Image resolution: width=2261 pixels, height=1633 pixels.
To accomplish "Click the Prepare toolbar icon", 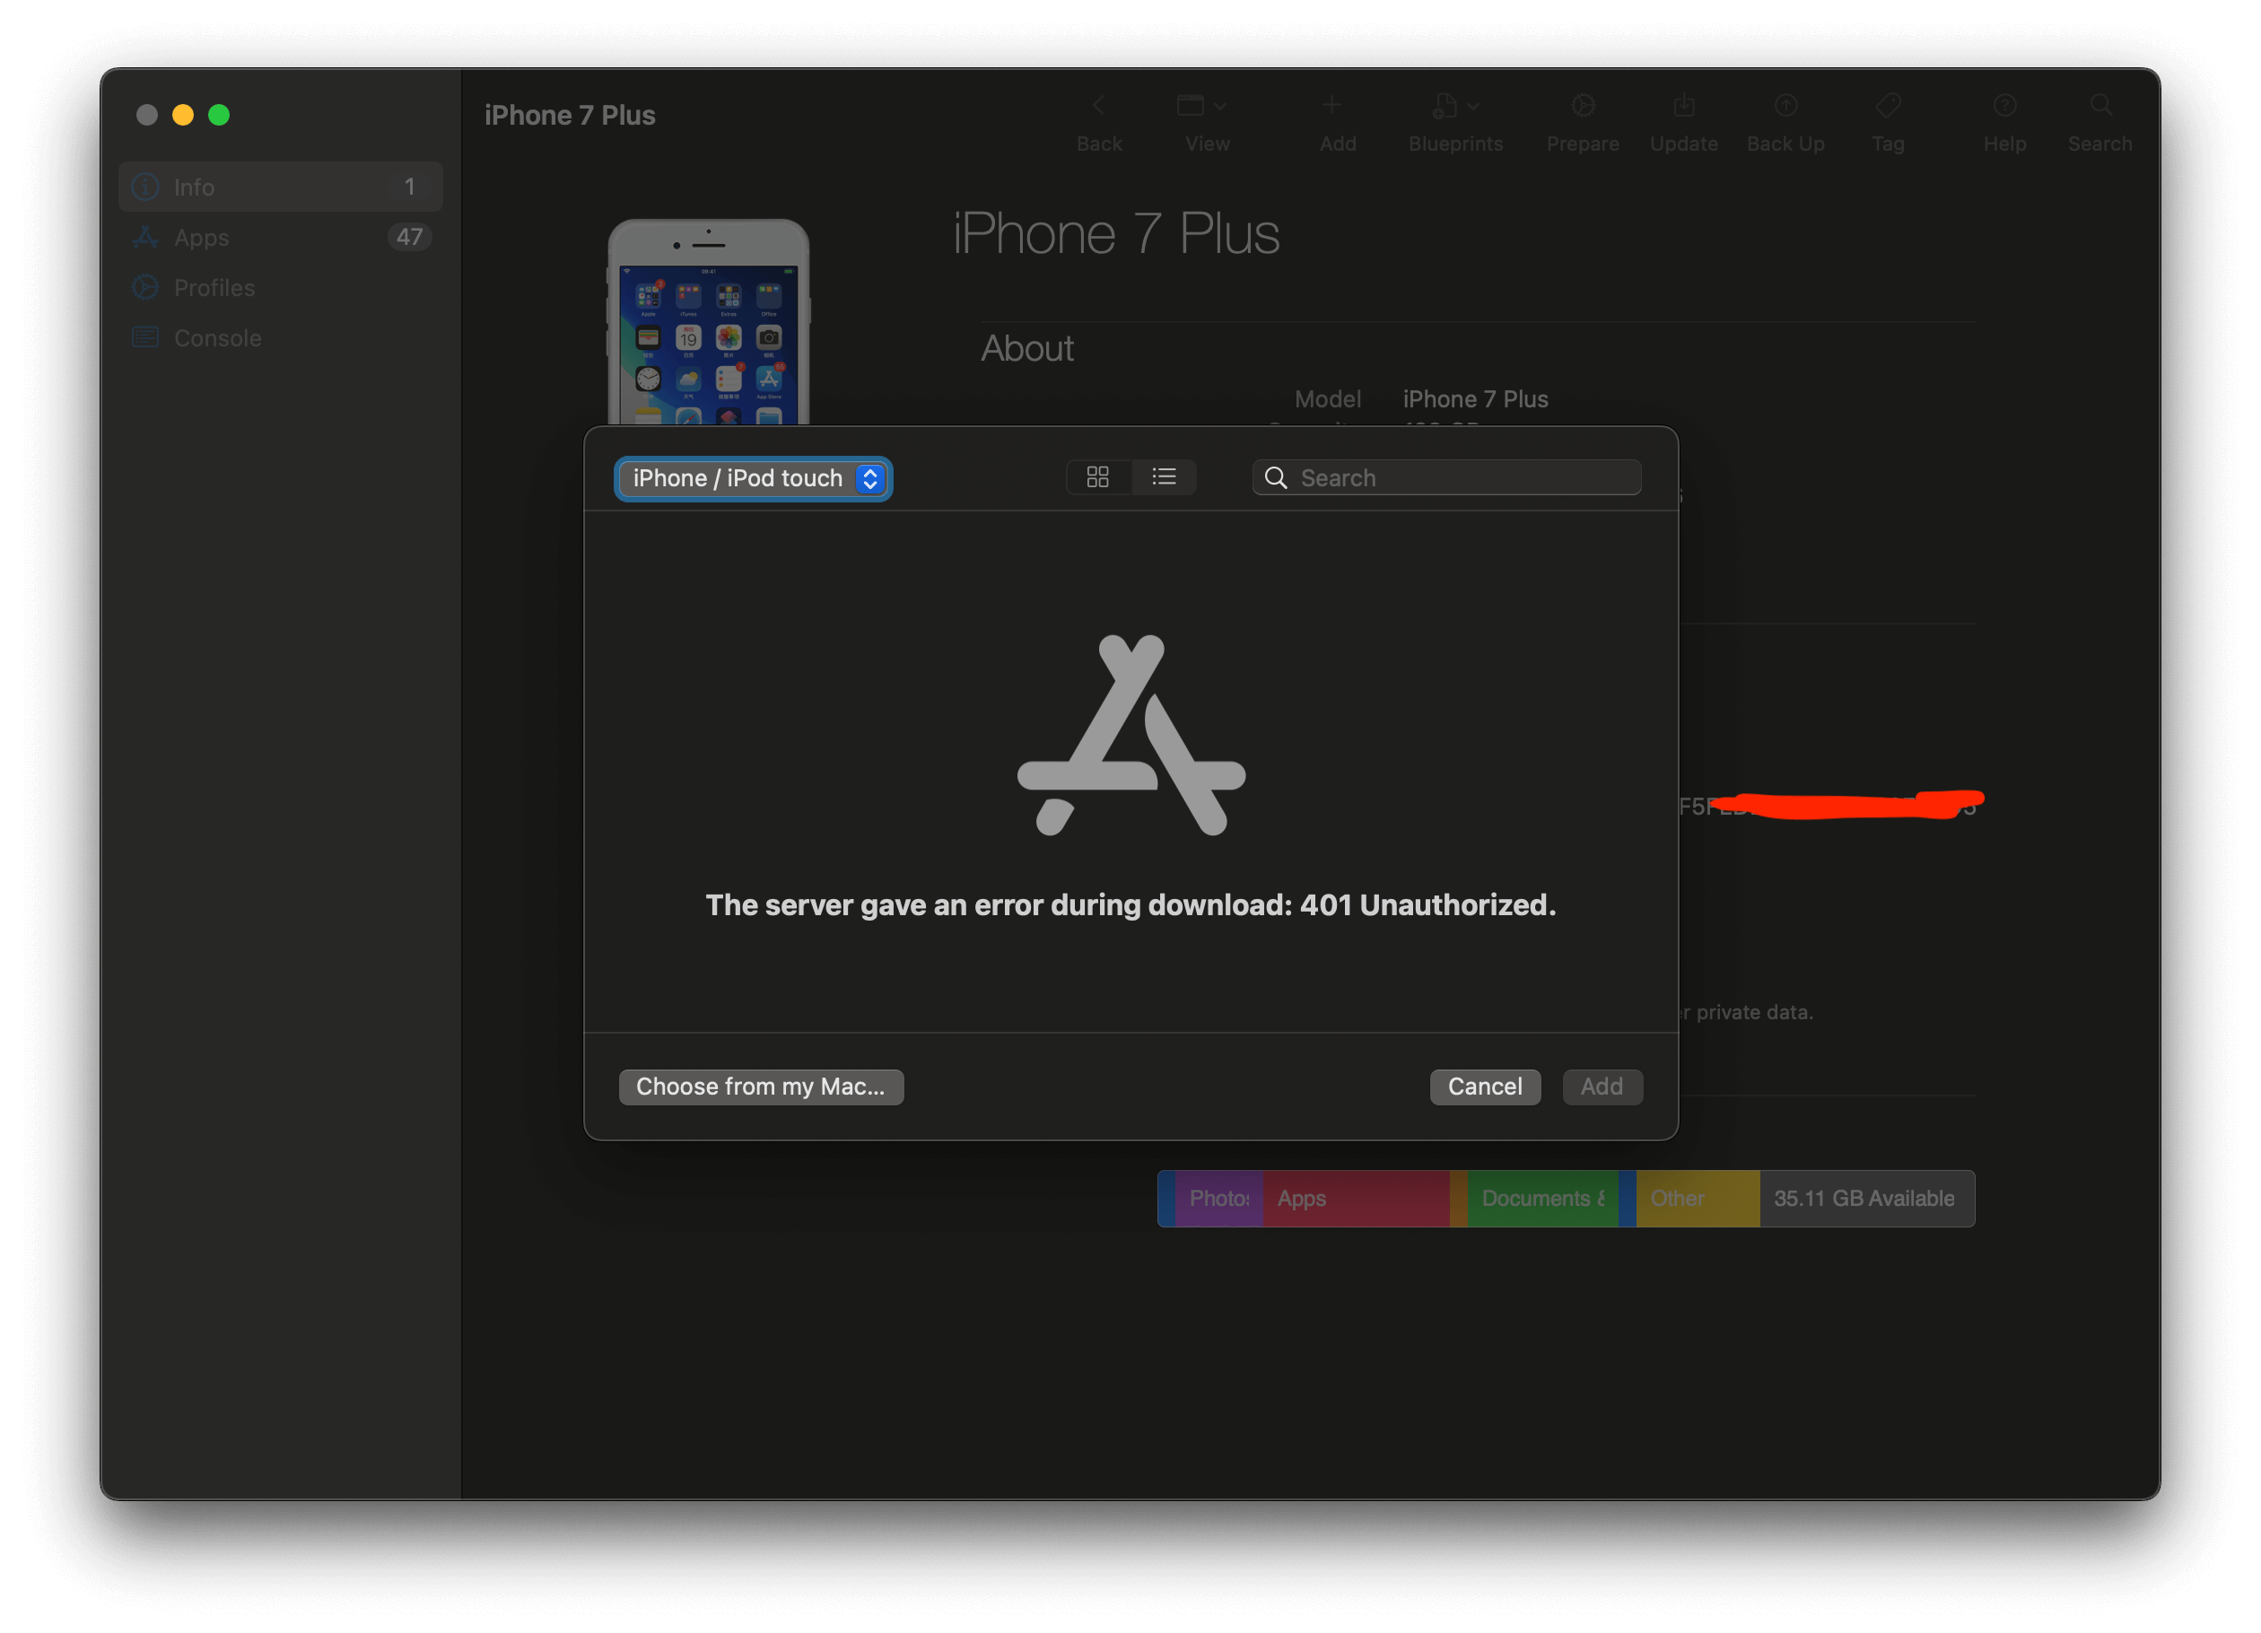I will (1582, 106).
